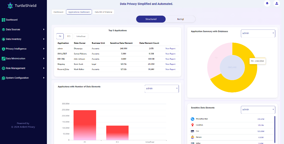
Task: Click the PII bar in the chart
Action: click(85, 125)
